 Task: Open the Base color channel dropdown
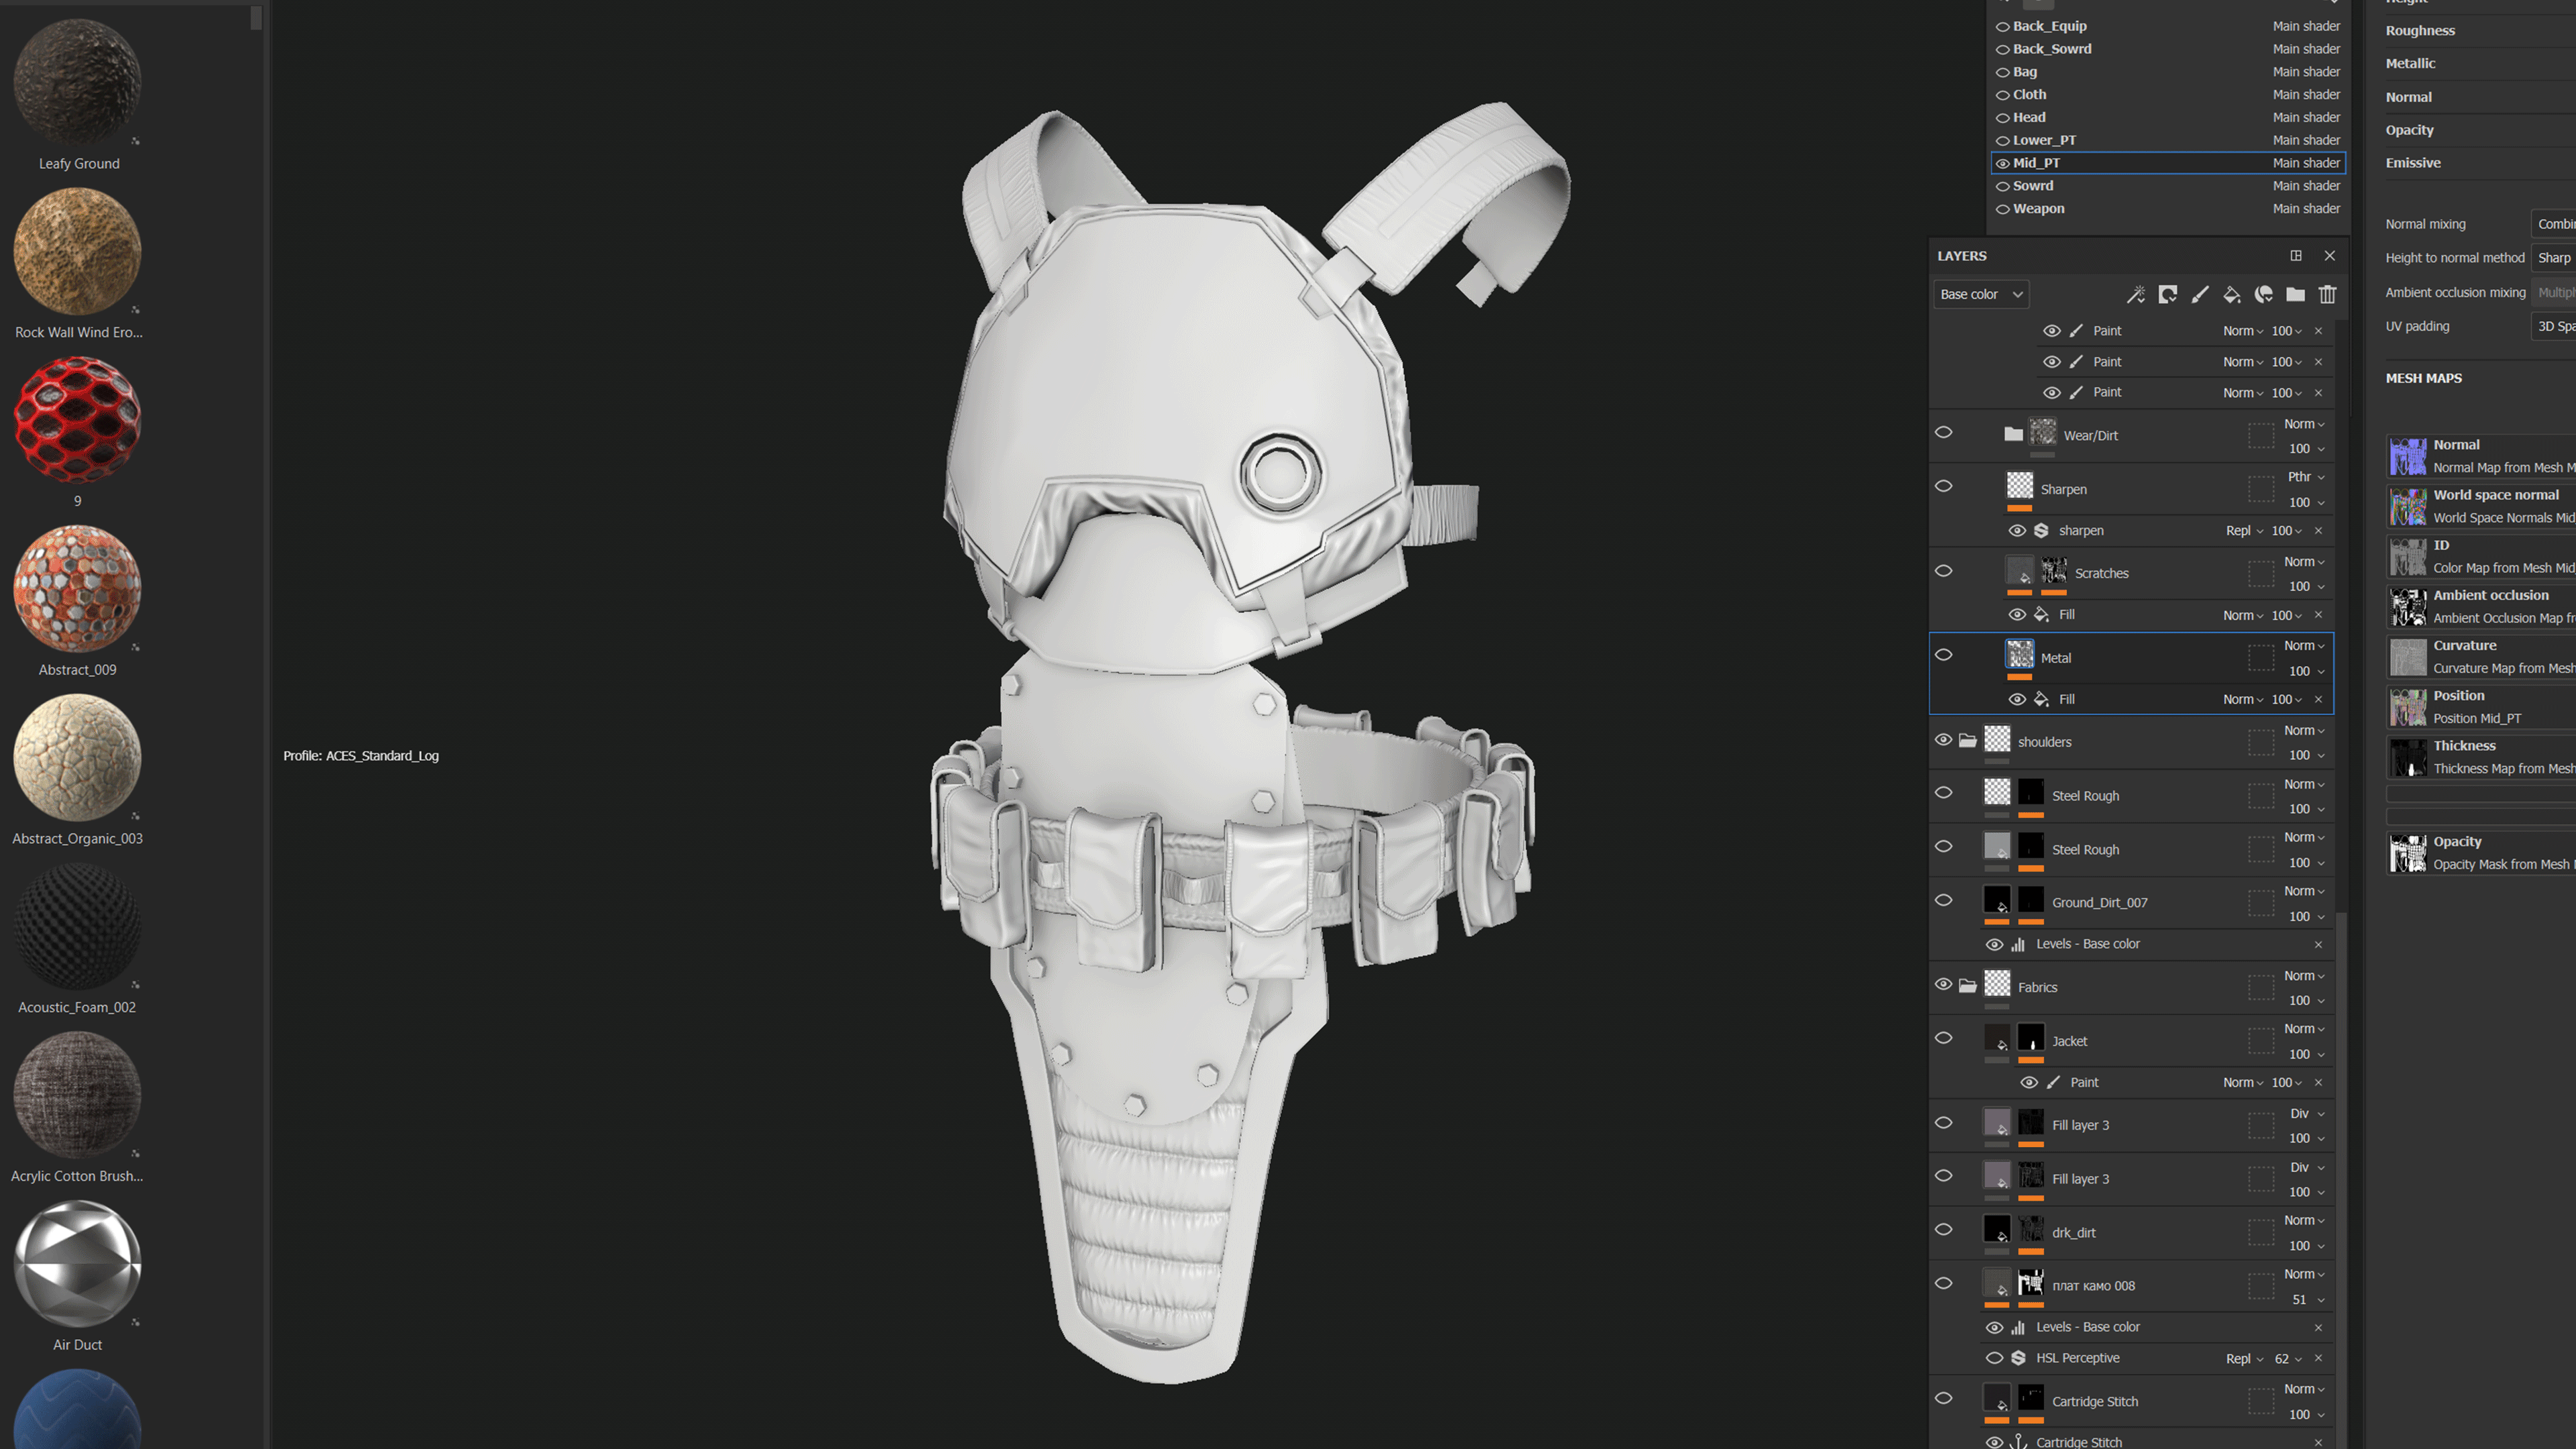click(x=1980, y=293)
